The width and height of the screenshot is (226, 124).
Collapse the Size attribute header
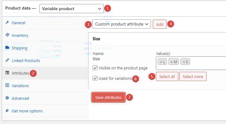tap(157, 39)
